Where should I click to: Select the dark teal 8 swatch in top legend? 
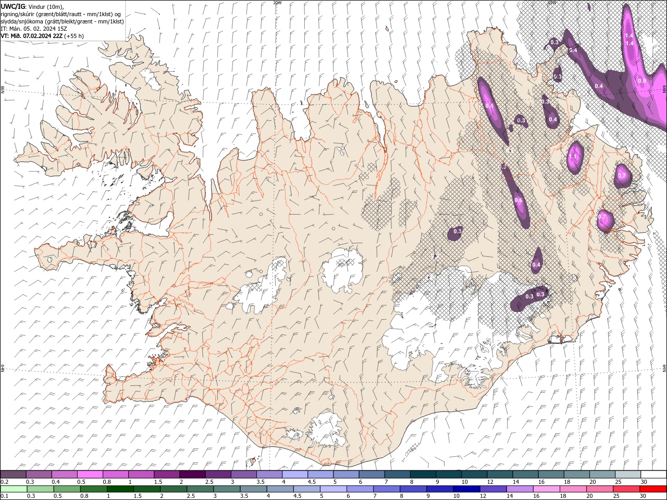(x=423, y=474)
